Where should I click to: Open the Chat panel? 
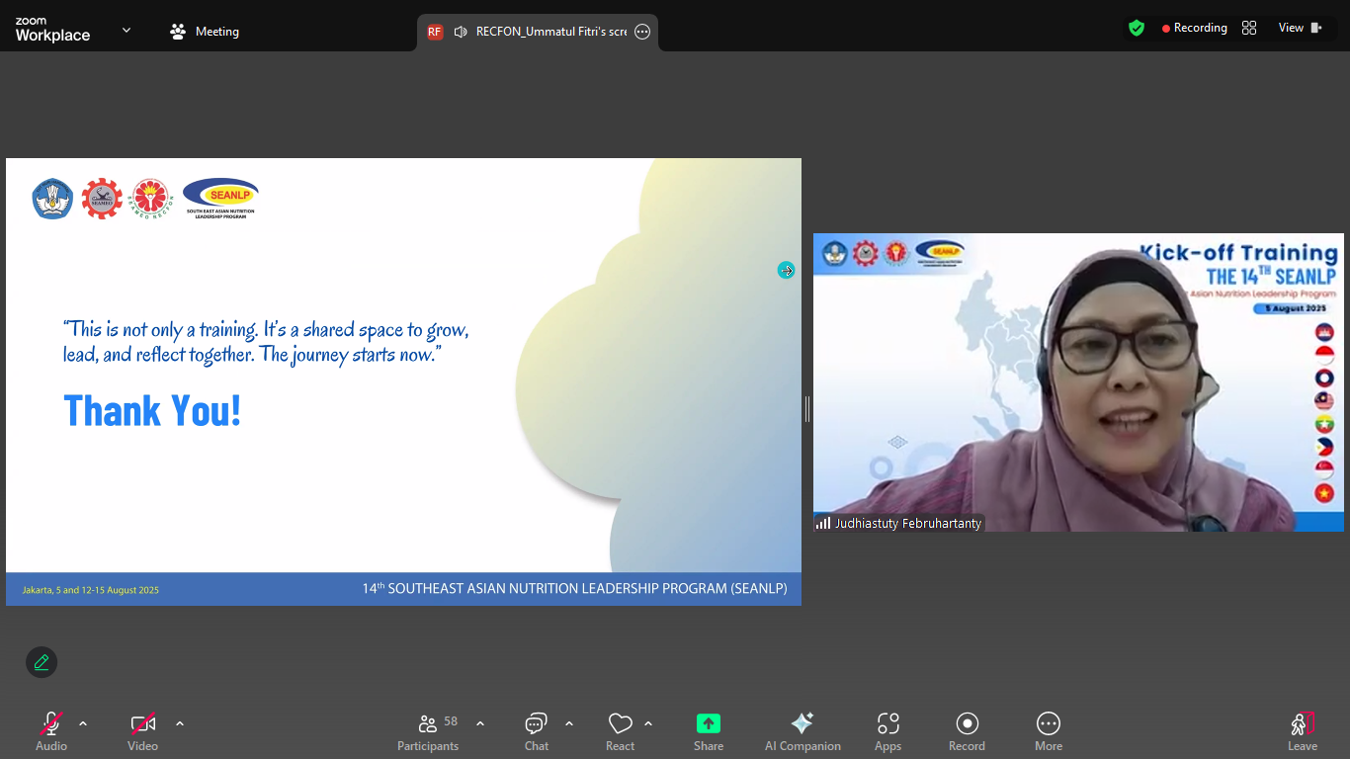click(x=536, y=723)
